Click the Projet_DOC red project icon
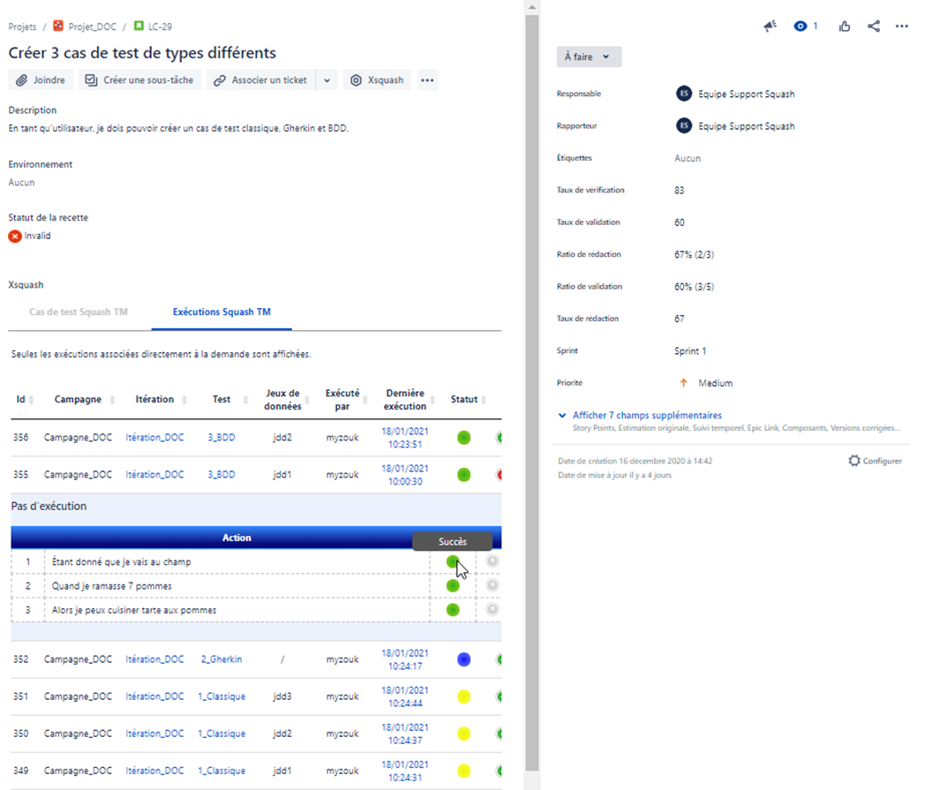The width and height of the screenshot is (925, 790). tap(58, 26)
